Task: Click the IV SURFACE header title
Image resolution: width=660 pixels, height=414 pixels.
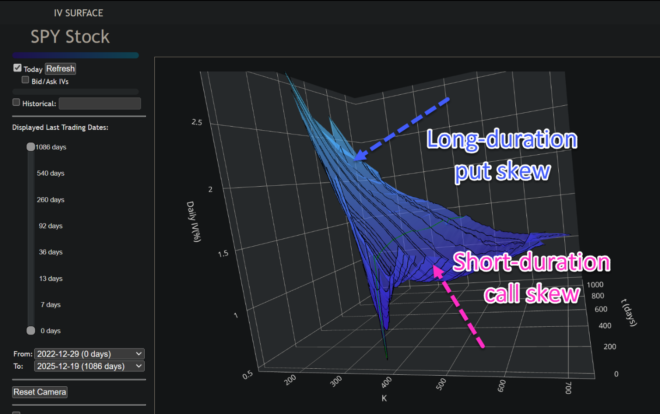Action: pos(79,12)
